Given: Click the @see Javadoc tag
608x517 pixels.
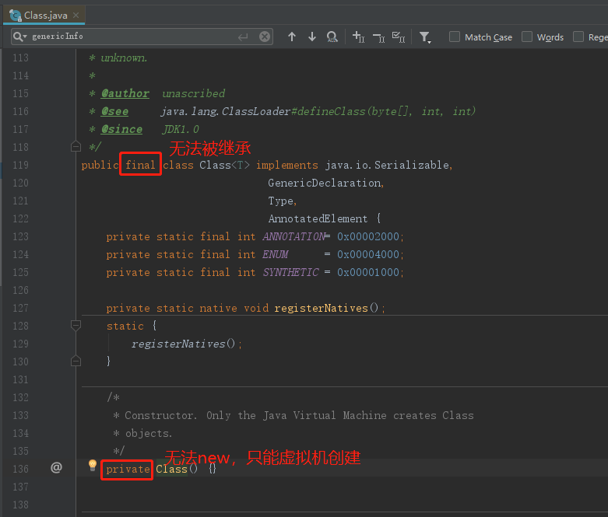Looking at the screenshot, I should [114, 111].
